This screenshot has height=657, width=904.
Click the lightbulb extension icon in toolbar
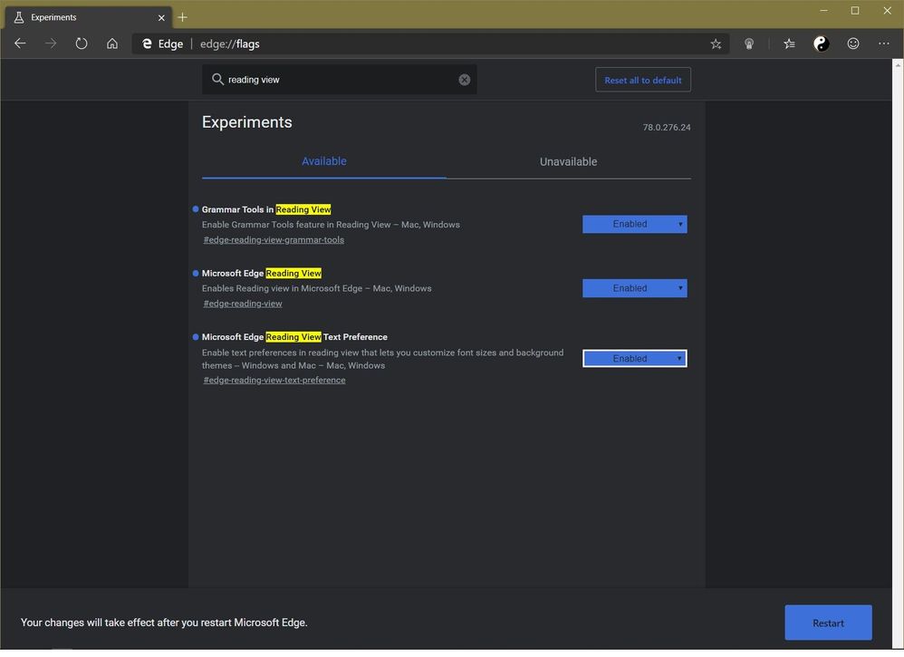[749, 43]
